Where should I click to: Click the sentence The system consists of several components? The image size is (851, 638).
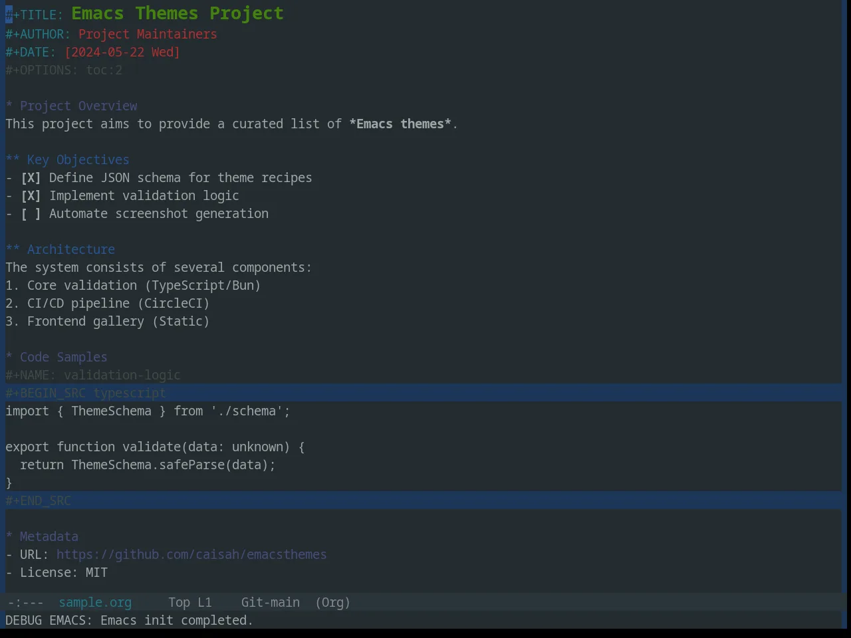point(158,268)
